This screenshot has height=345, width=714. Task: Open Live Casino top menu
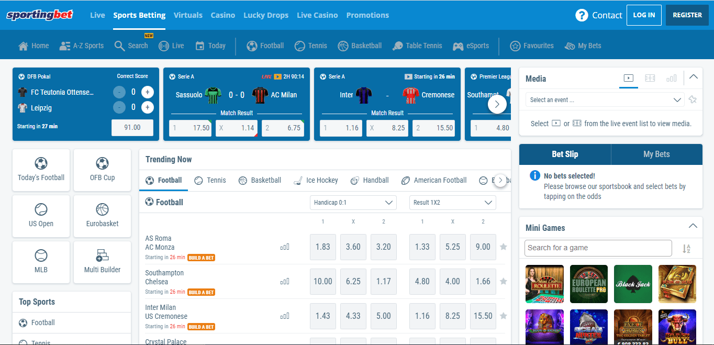click(317, 15)
